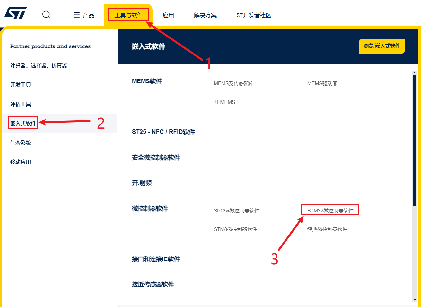
Task: Select 移动应用 in the sidebar
Action: point(21,162)
